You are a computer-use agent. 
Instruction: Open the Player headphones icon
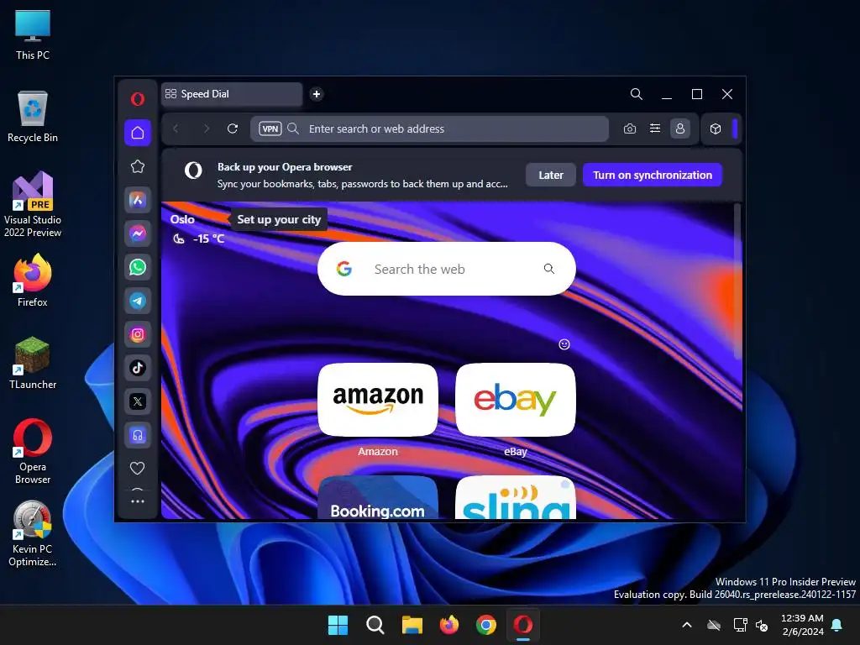tap(138, 436)
